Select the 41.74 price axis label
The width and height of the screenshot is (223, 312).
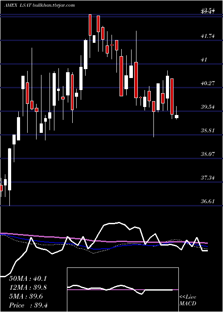click(x=207, y=36)
